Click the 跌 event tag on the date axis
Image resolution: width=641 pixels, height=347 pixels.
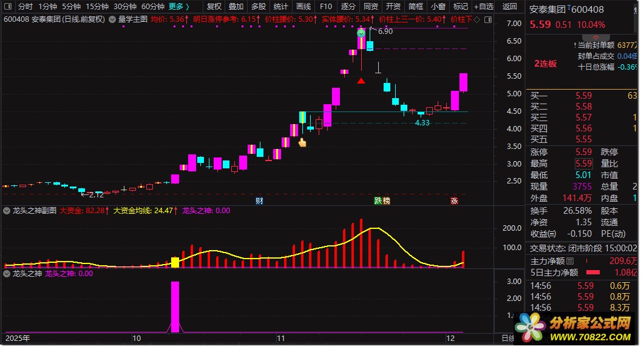click(x=378, y=200)
